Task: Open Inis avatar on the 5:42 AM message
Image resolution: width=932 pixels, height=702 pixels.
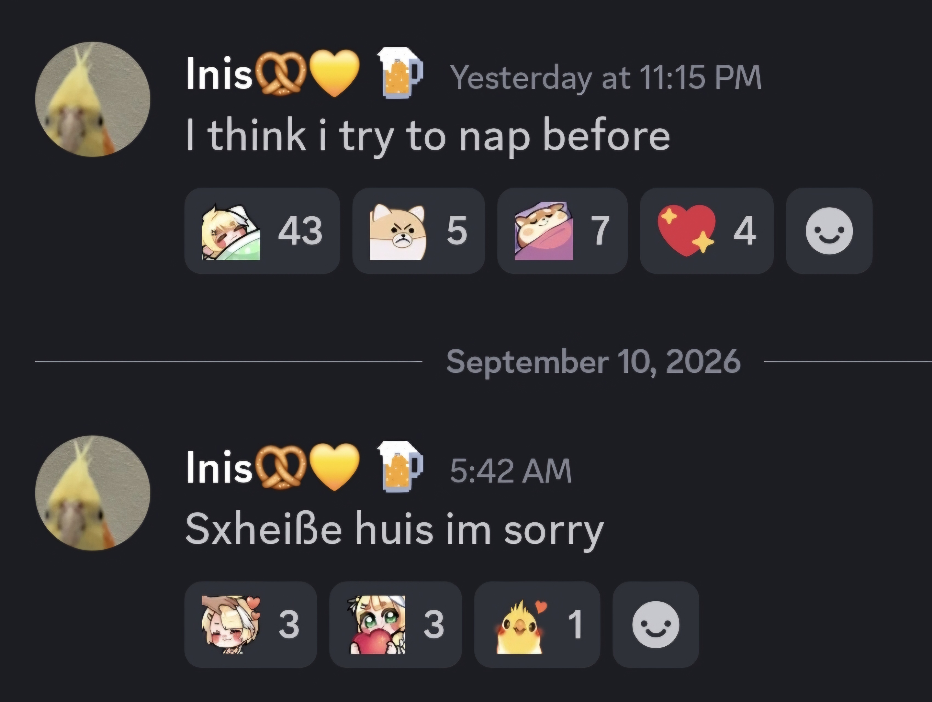Action: pos(93,493)
